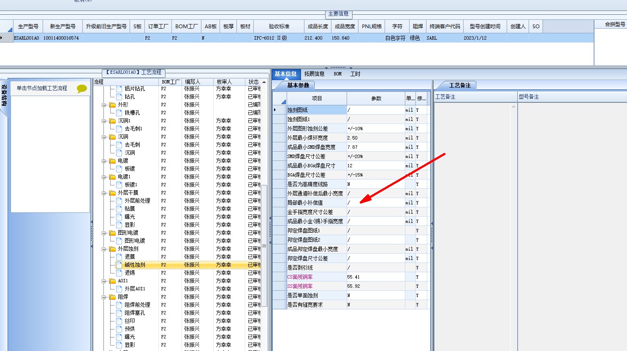Click the document icon beside 阻焊前处理

click(119, 305)
